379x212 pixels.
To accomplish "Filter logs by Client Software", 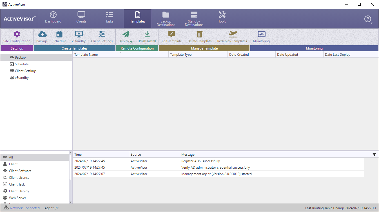I will pyautogui.click(x=34, y=171).
